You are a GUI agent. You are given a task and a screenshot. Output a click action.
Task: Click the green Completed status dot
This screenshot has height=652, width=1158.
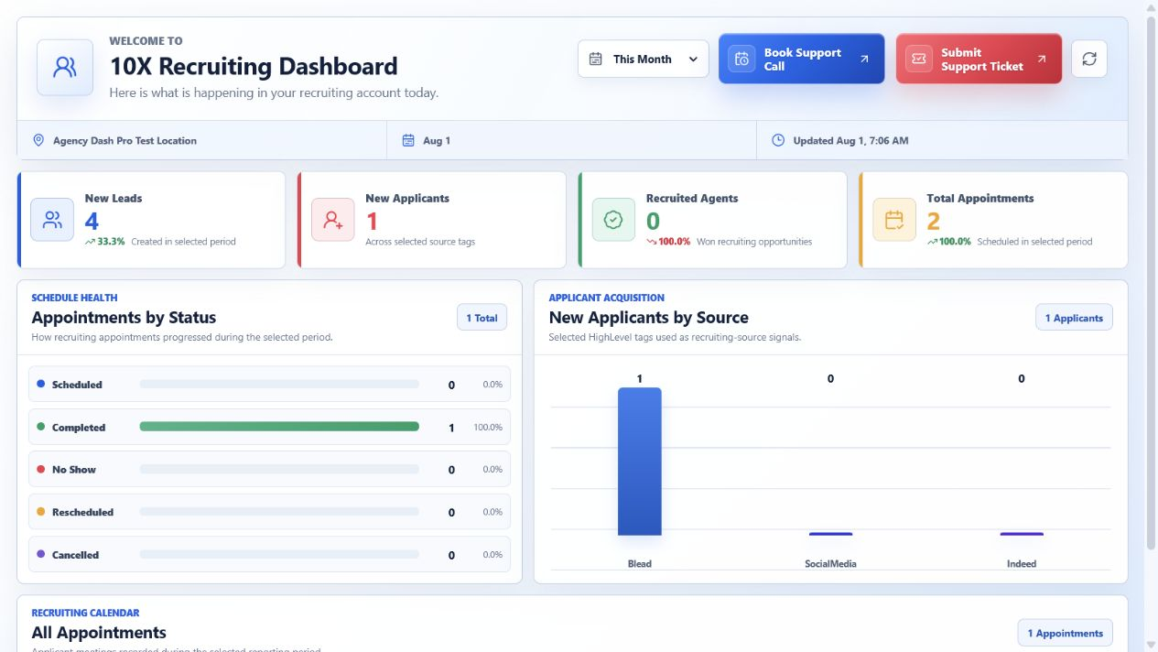click(40, 427)
